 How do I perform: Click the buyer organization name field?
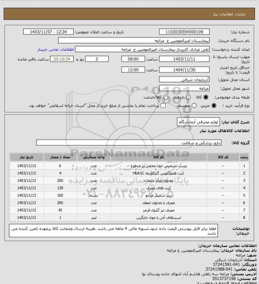(133, 40)
